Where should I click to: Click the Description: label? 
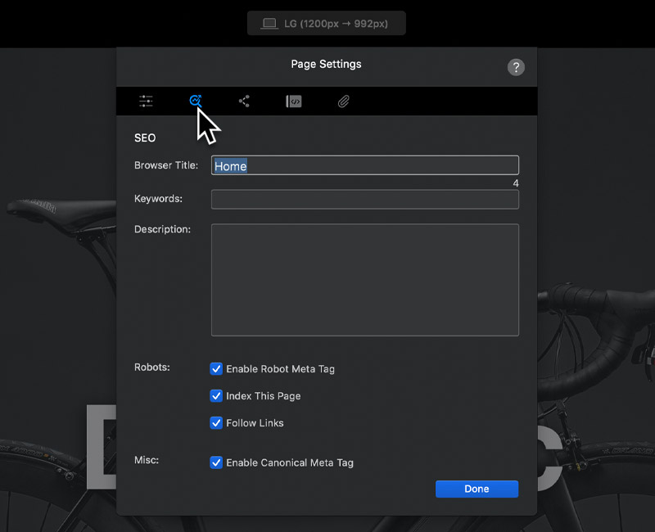[x=162, y=229]
